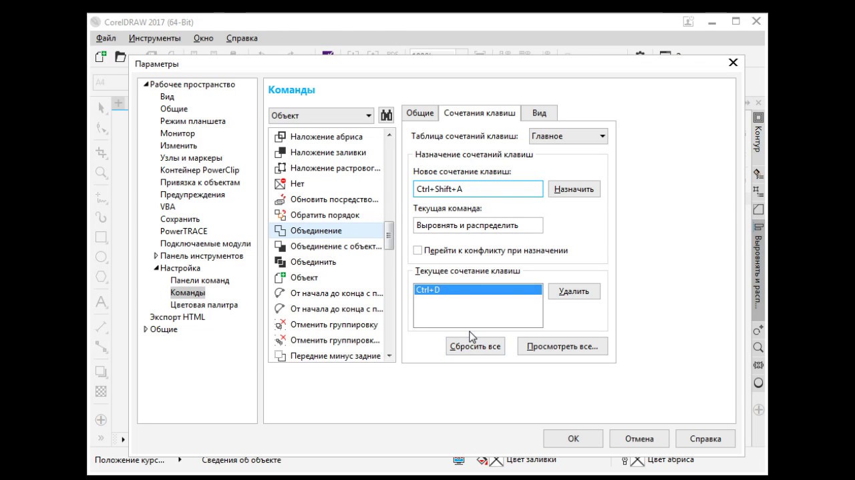Screen dimensions: 855x480
Task: Click the magnifier icon in the right docker strip
Action: tap(758, 347)
